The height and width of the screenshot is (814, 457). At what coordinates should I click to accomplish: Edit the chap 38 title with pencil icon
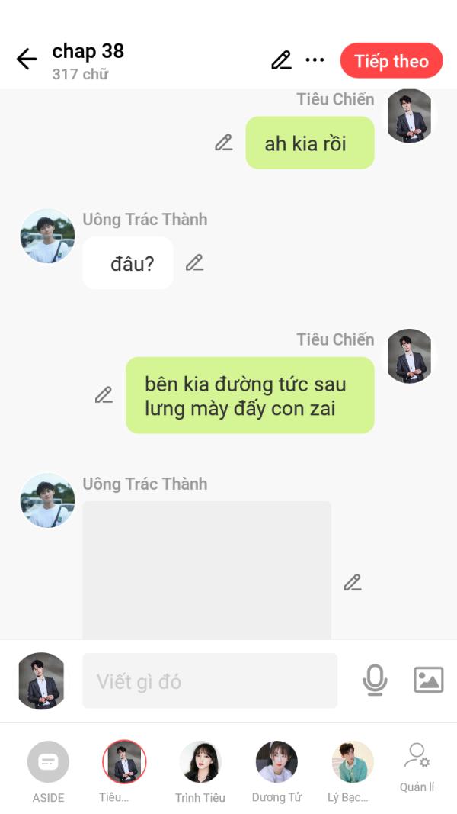(x=281, y=60)
